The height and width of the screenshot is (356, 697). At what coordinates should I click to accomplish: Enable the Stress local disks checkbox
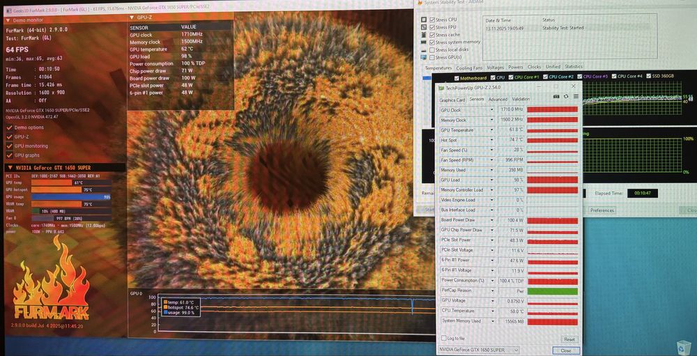(x=432, y=49)
